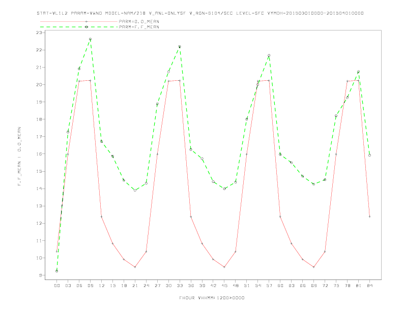Screen dimensions: 403x311
Task: Click the red plus data point at hour 21
Action: (x=135, y=267)
